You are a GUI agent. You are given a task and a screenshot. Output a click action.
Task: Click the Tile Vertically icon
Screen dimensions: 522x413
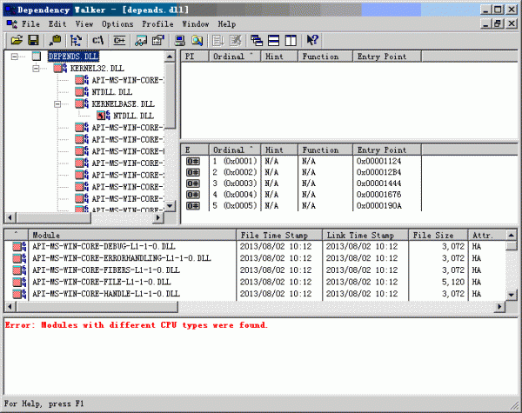pyautogui.click(x=291, y=40)
